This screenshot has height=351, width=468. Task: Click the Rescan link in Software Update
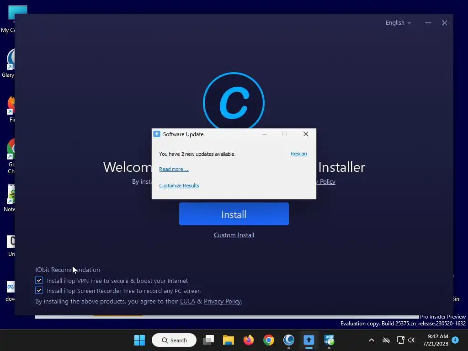point(299,154)
